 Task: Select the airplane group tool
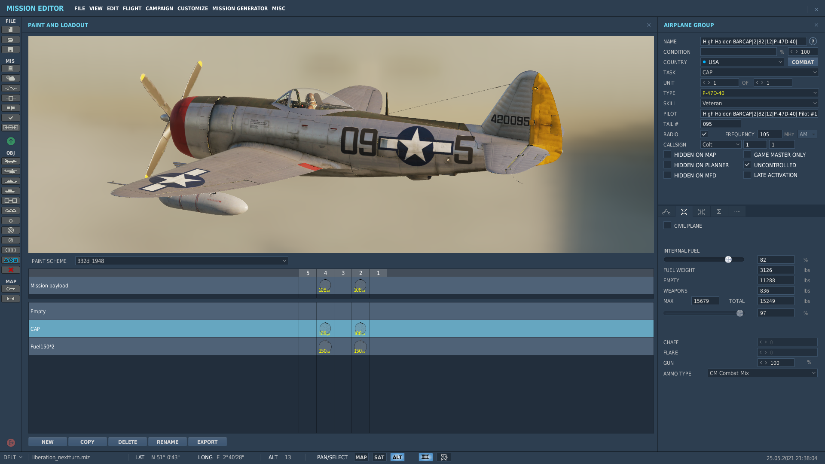(x=11, y=161)
